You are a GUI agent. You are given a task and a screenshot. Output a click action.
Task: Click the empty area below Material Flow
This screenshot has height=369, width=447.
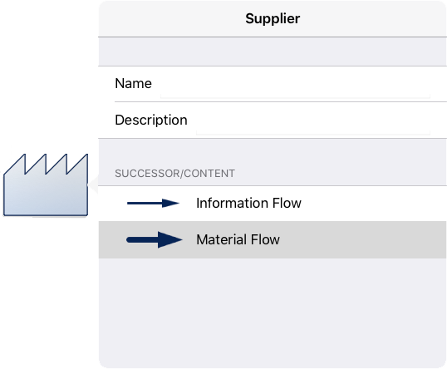tap(273, 313)
